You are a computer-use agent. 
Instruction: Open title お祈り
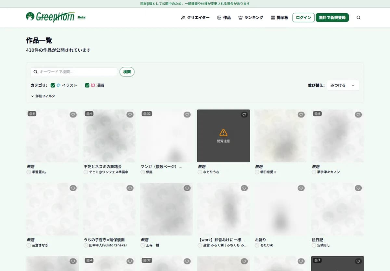click(x=260, y=240)
